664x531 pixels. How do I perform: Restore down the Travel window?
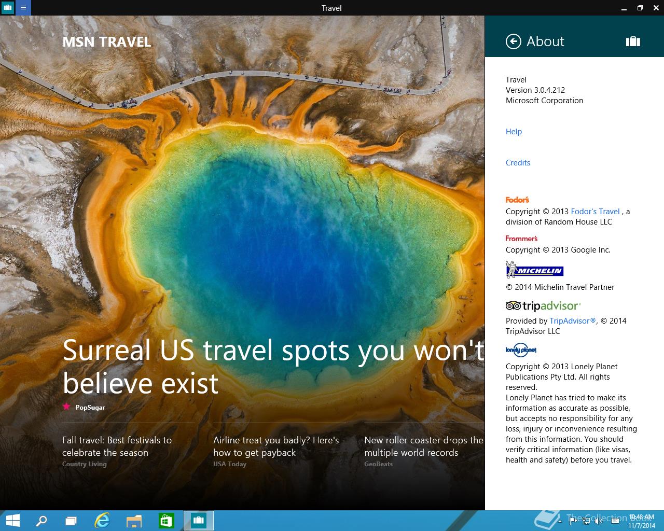[640, 8]
